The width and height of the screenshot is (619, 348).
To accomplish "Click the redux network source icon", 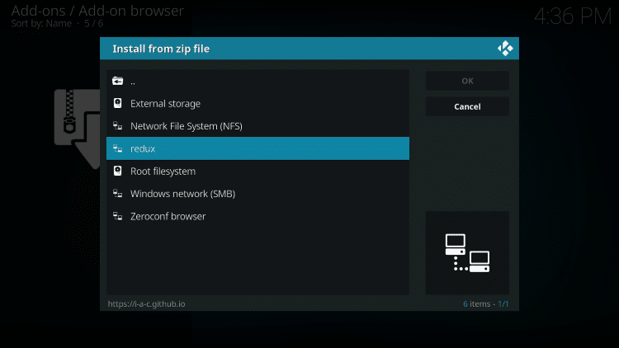I will point(117,148).
